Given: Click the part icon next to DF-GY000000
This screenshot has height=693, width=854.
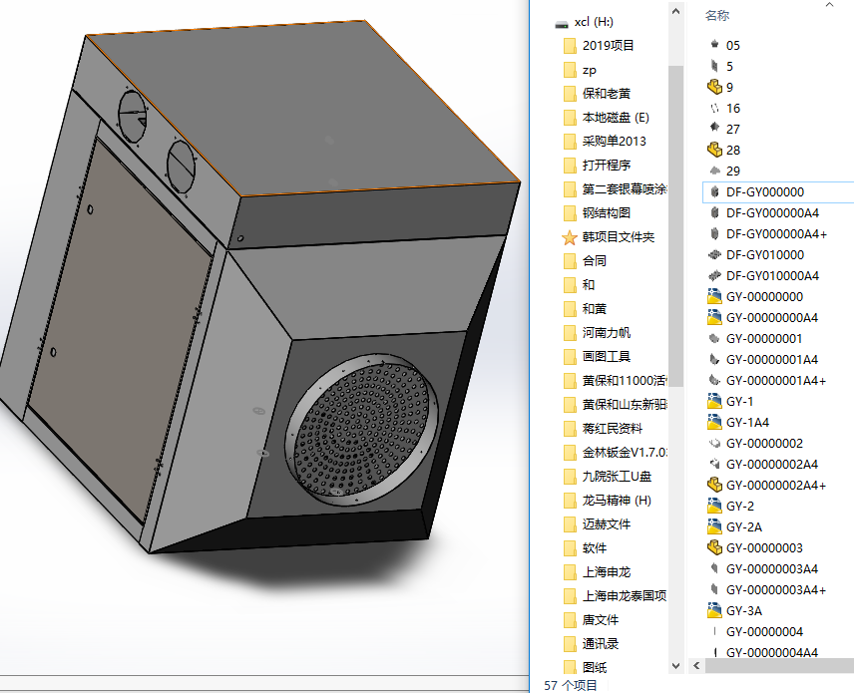Looking at the screenshot, I should (714, 191).
